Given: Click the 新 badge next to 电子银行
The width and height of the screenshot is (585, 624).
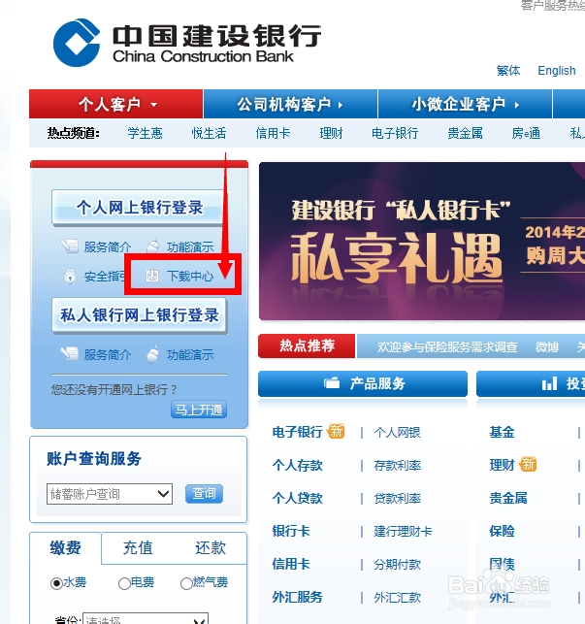Looking at the screenshot, I should (x=336, y=431).
